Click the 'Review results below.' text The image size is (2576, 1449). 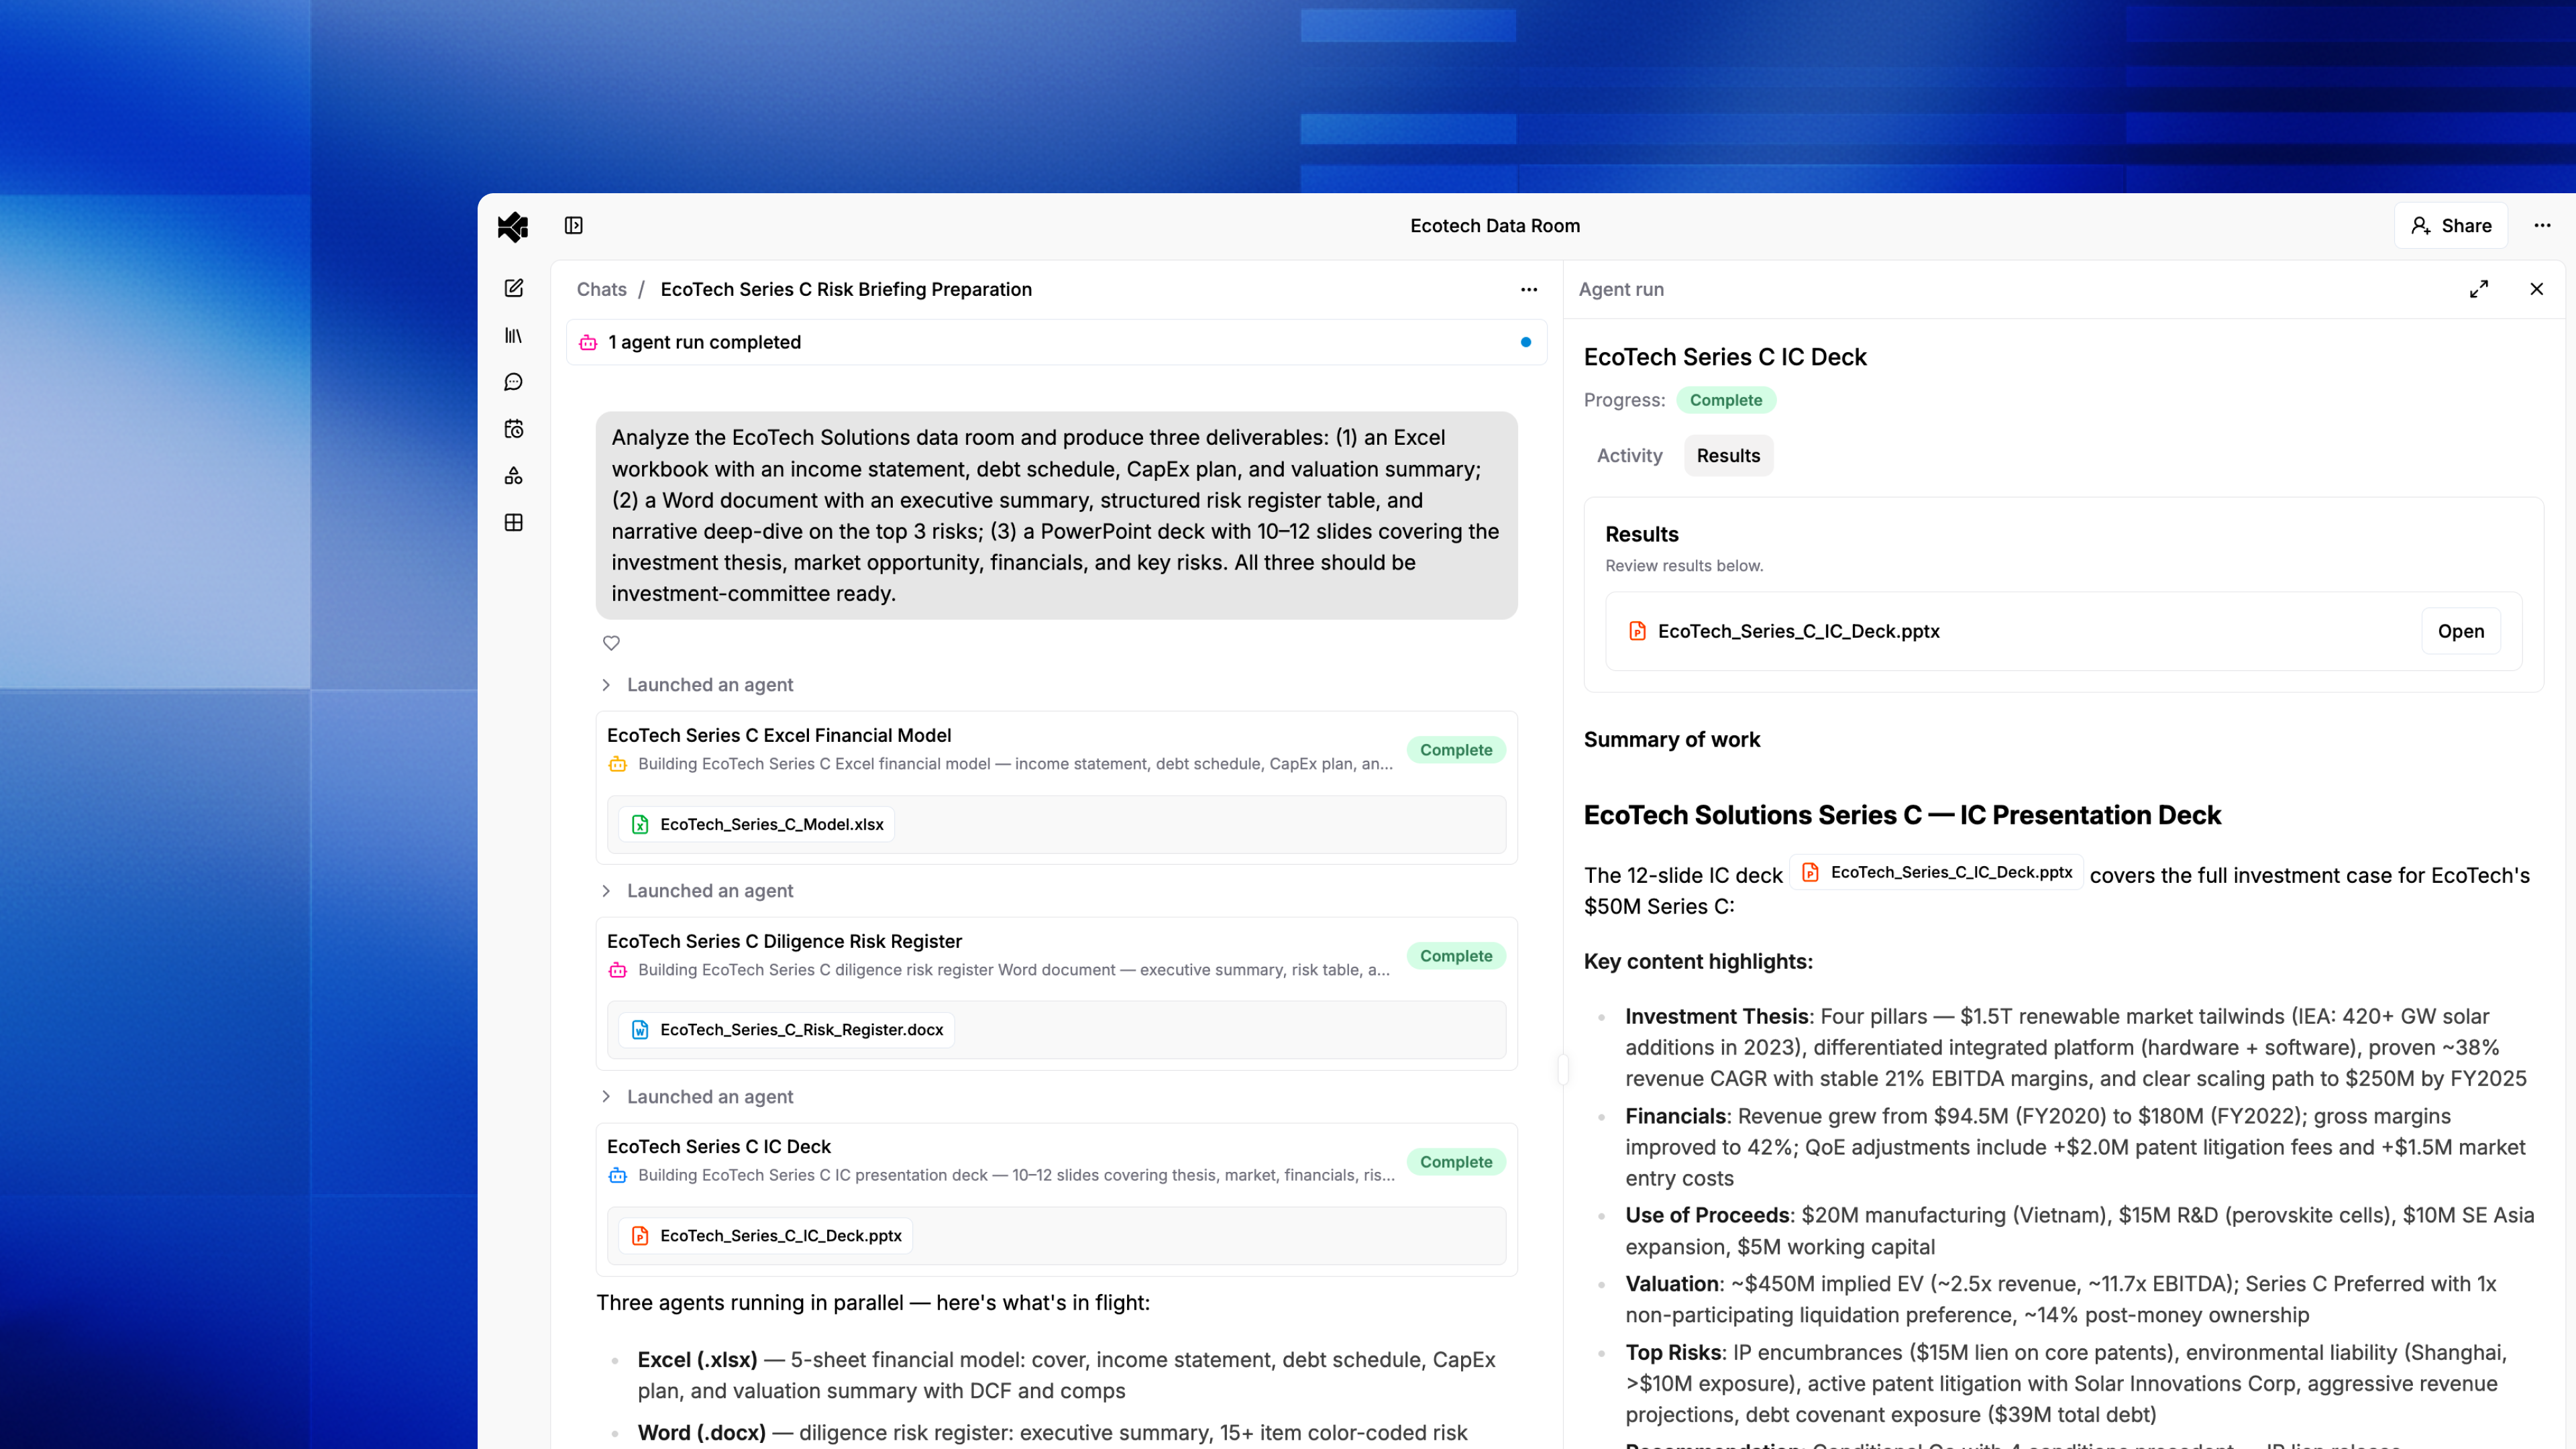pos(1684,566)
